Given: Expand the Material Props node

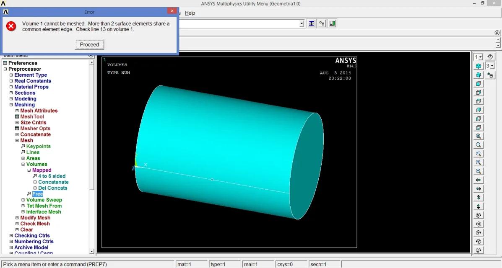Looking at the screenshot, I should tap(11, 87).
